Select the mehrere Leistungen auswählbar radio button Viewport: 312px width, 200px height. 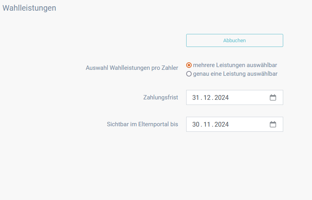[189, 65]
